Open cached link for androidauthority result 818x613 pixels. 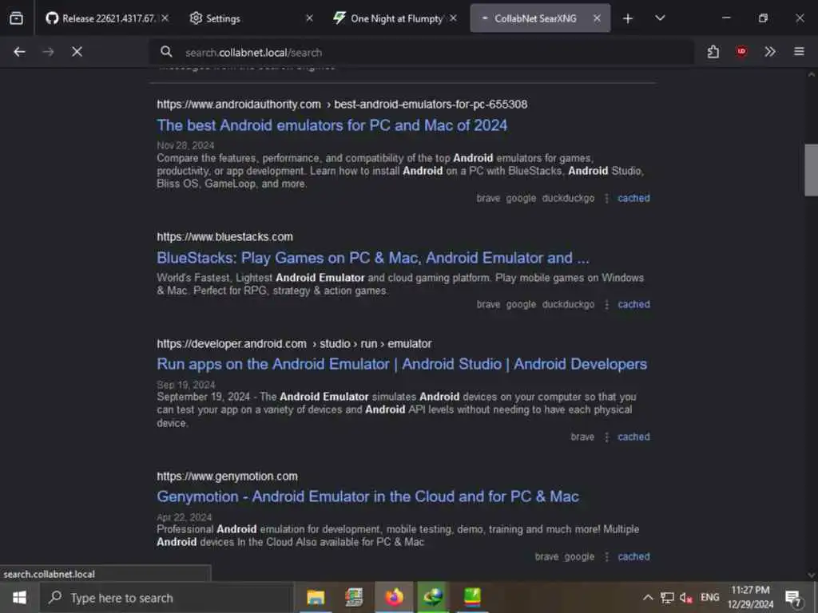tap(633, 198)
